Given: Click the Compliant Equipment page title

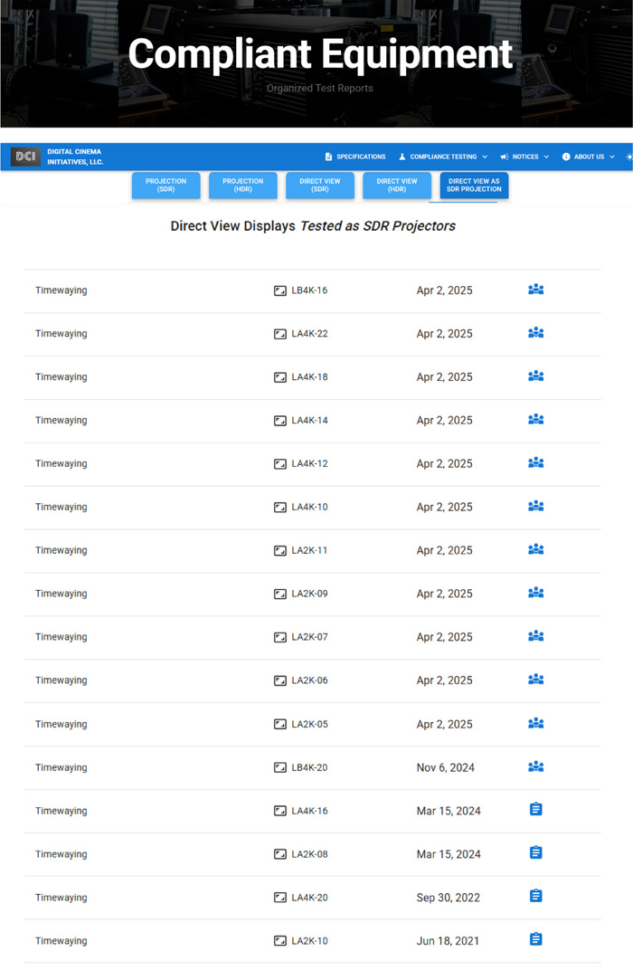Looking at the screenshot, I should (320, 53).
